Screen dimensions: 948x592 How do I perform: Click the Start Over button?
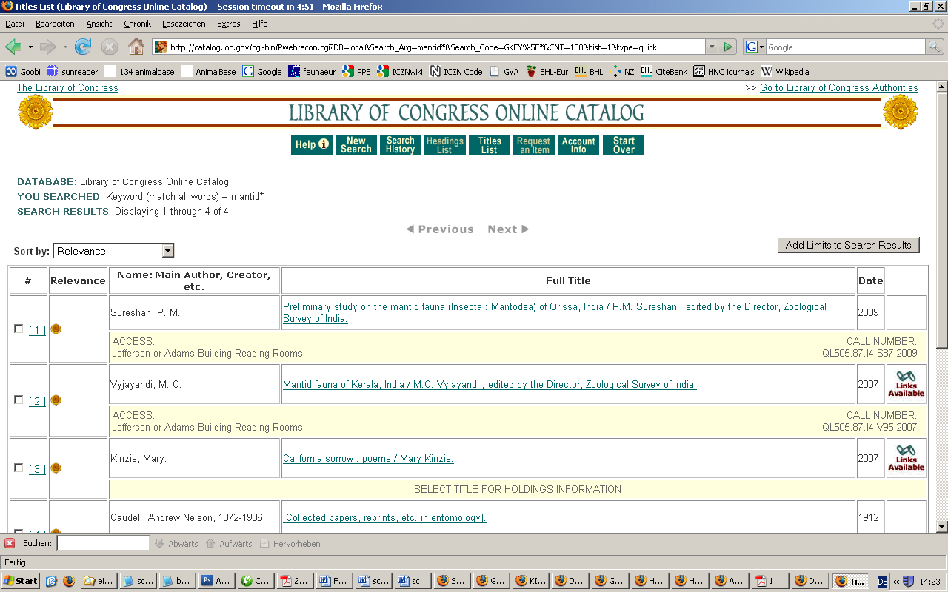(x=624, y=145)
